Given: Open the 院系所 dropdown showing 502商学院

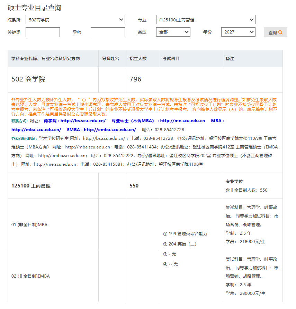Looking at the screenshot, I should tap(75, 20).
